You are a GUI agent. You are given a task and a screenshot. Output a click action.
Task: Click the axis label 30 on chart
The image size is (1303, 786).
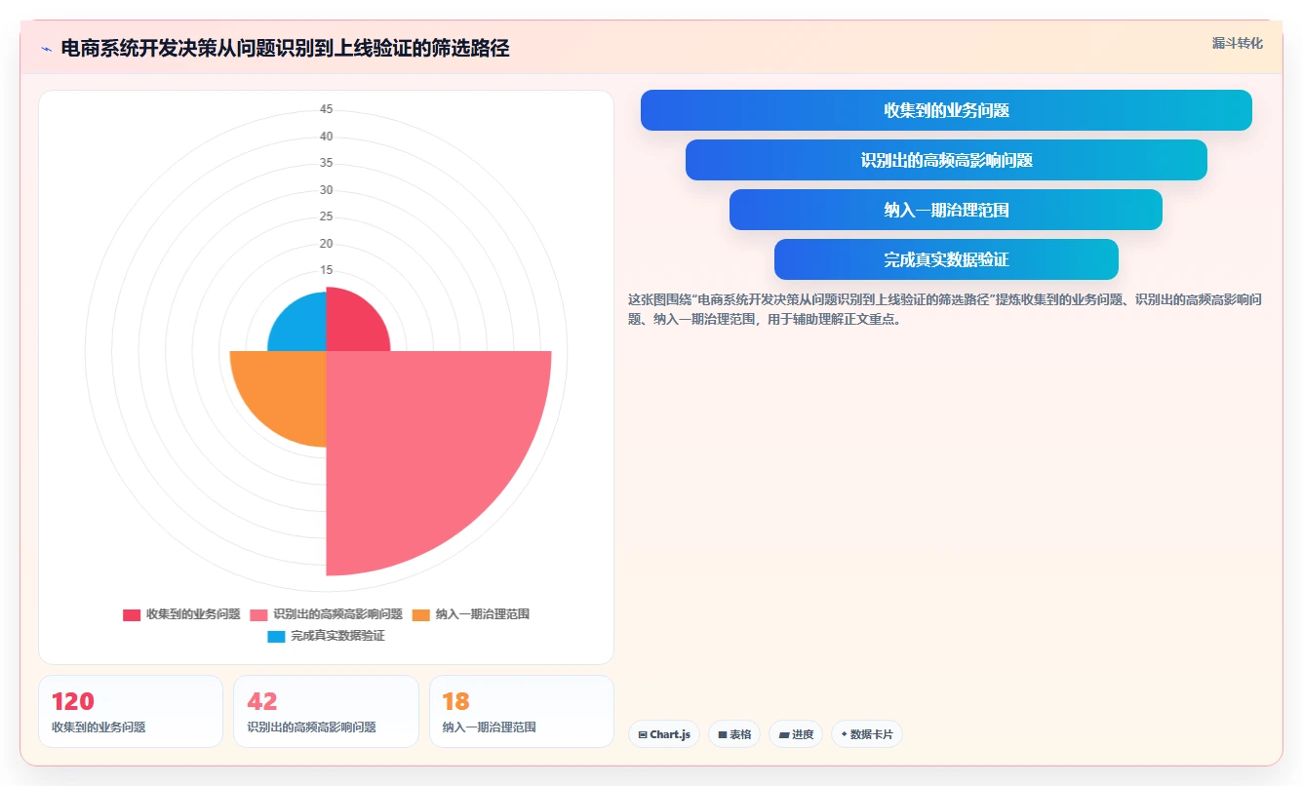click(326, 190)
